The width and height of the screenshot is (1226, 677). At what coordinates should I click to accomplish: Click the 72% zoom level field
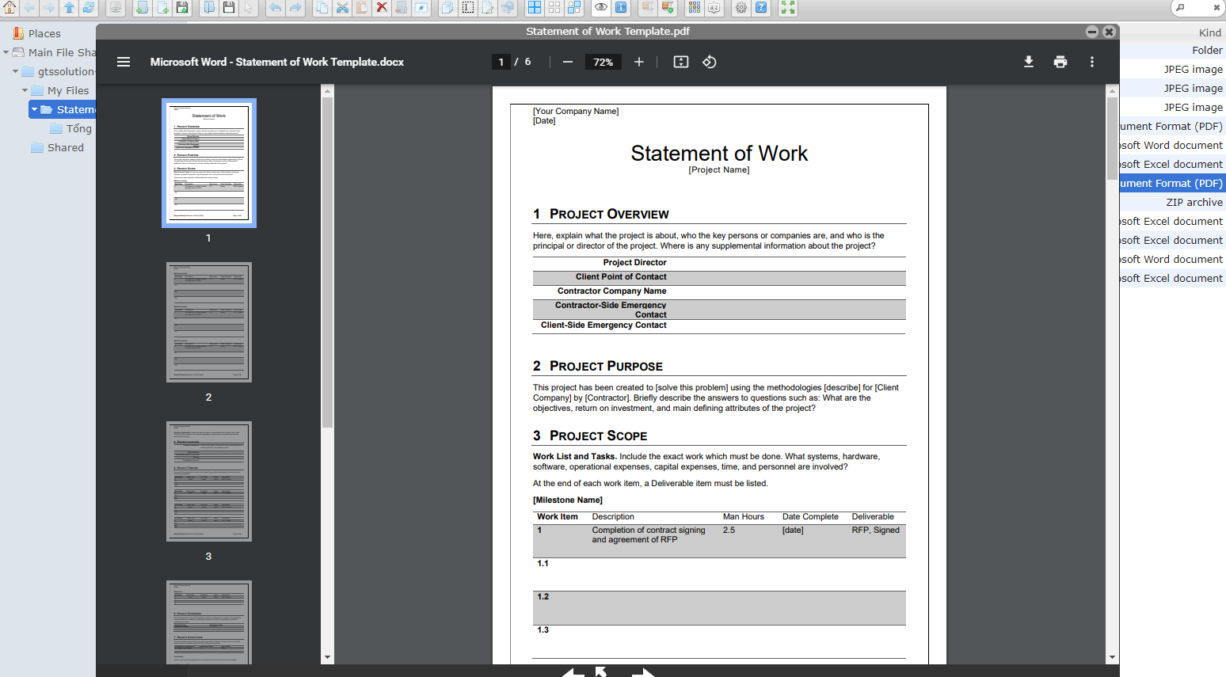pos(603,62)
